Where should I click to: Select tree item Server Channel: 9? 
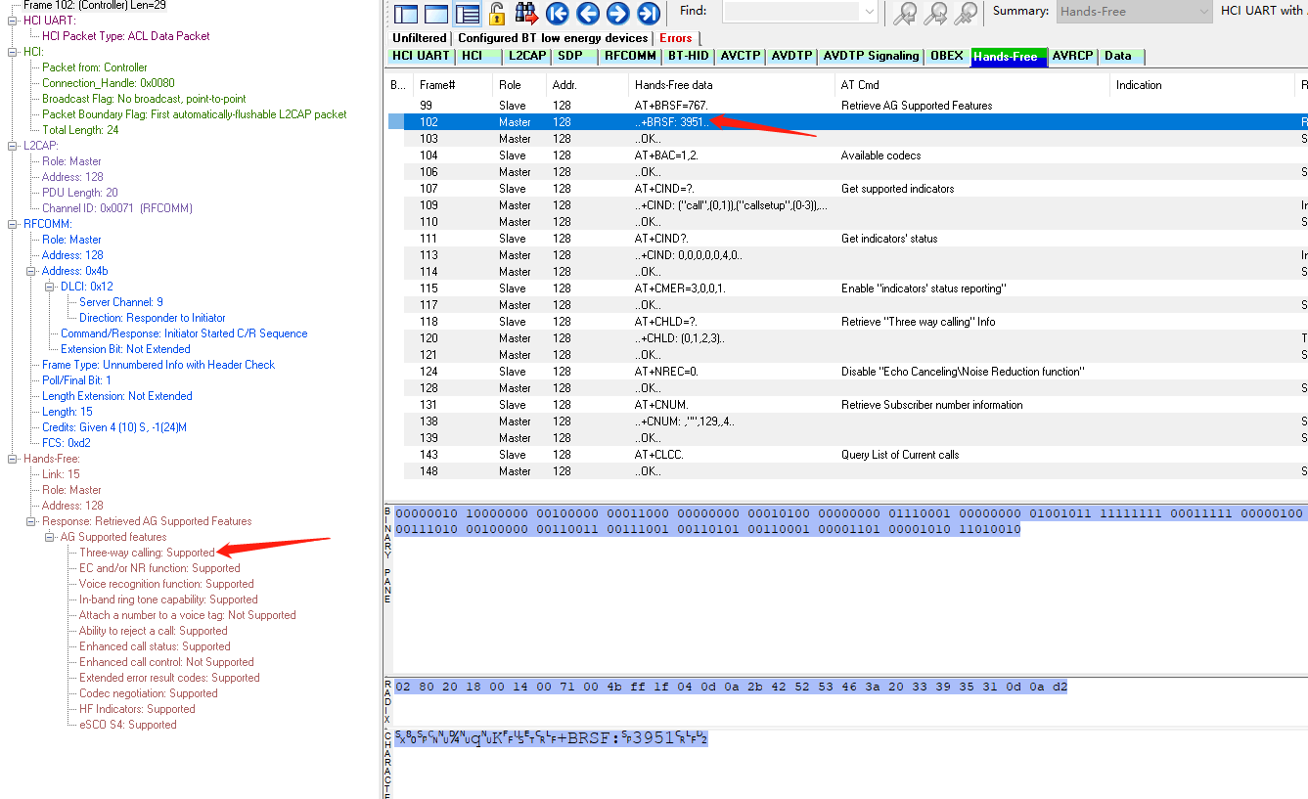[121, 302]
